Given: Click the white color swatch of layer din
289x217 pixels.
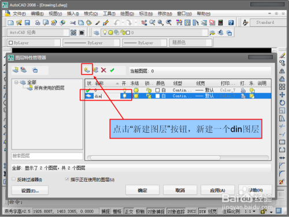Looking at the screenshot, I should [x=158, y=96].
